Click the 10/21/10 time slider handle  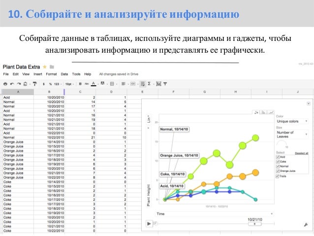click(255, 224)
